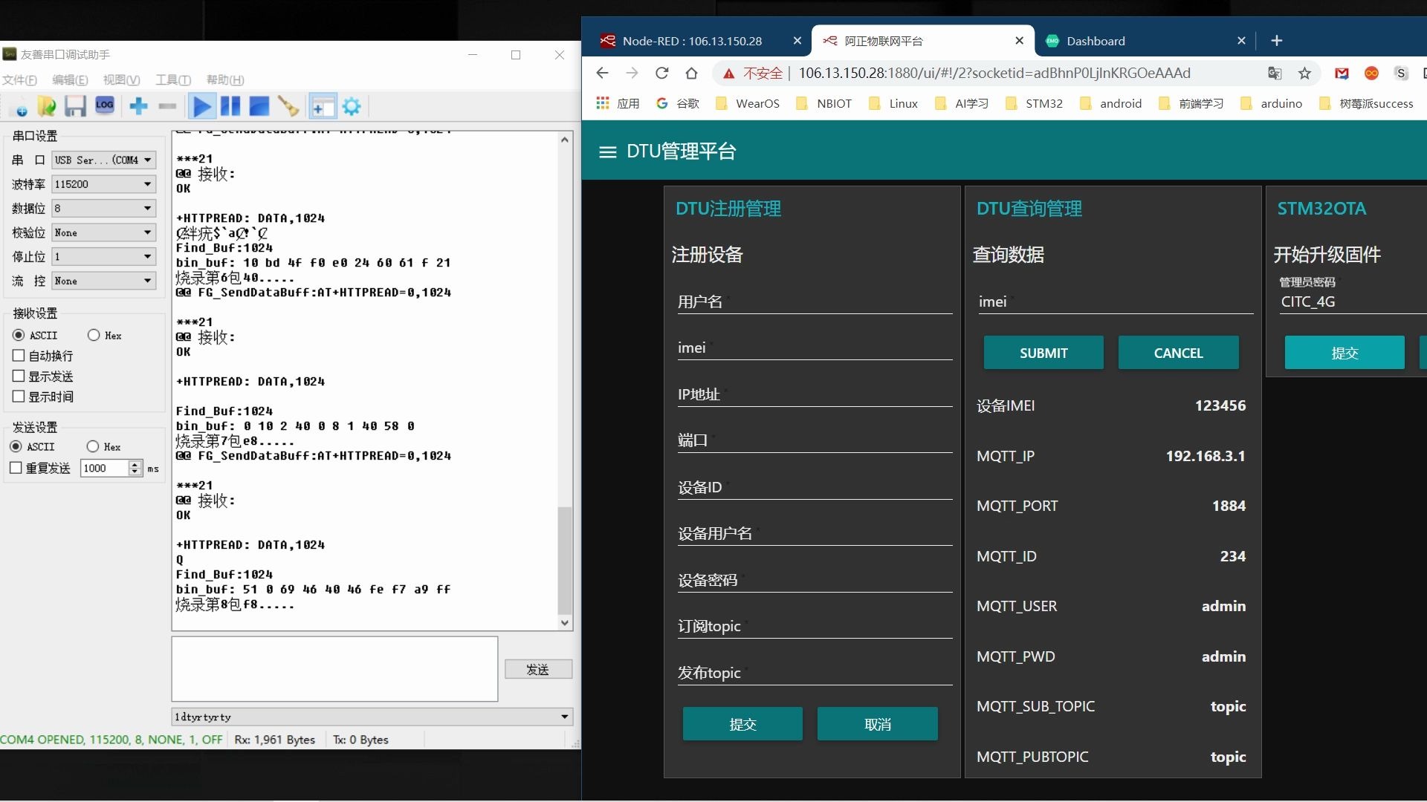
Task: Enable the 自动换行 auto-newline checkbox
Action: (x=19, y=356)
